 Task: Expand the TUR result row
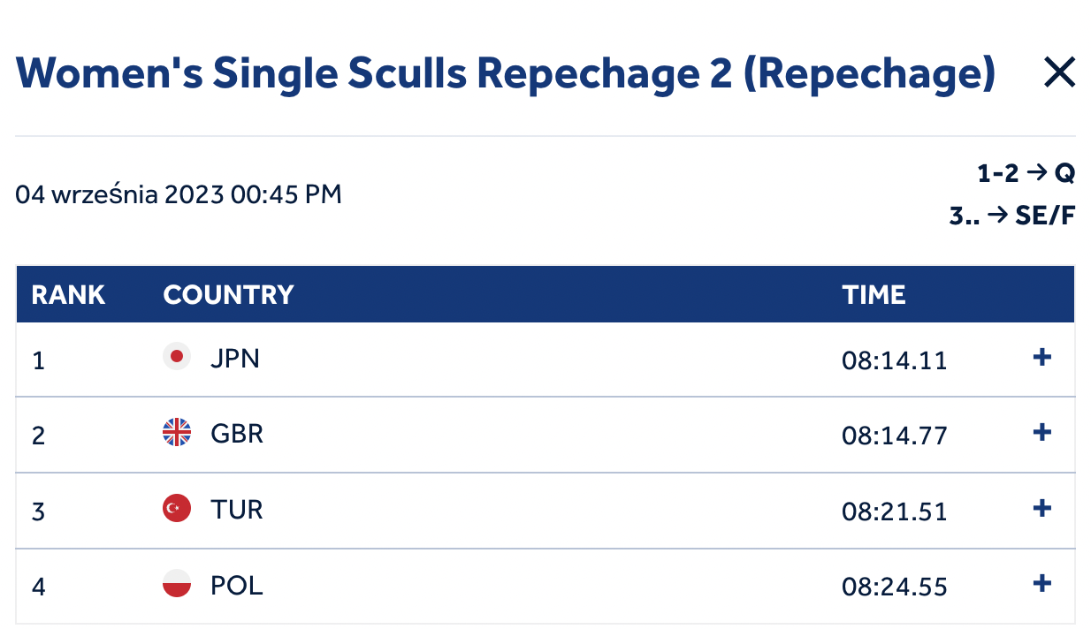point(1042,508)
